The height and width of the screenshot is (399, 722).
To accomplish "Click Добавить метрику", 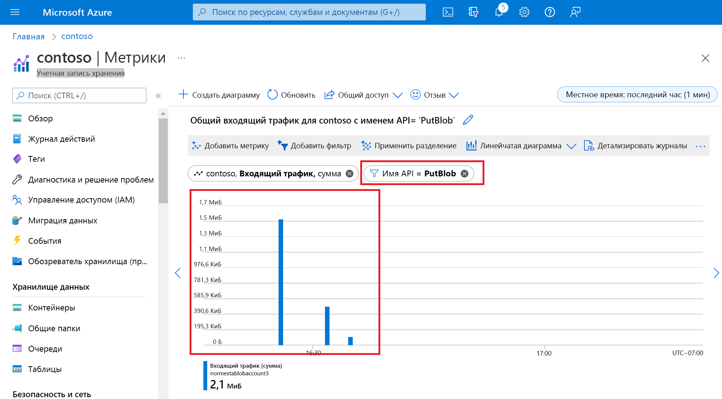I will pos(230,146).
